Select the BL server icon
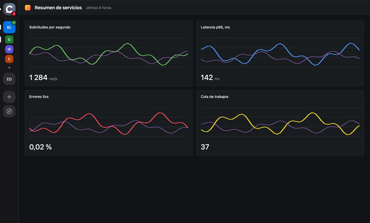Screen dimensions: 370x223 pyautogui.click(x=9, y=27)
